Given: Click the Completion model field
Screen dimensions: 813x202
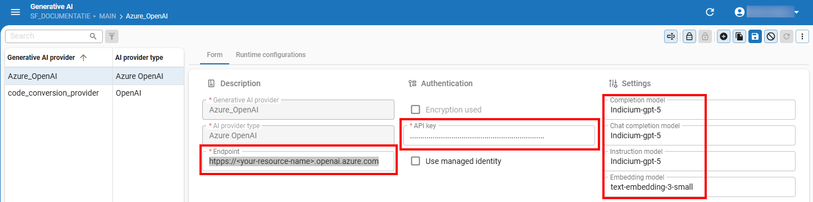Looking at the screenshot, I should 700,110.
